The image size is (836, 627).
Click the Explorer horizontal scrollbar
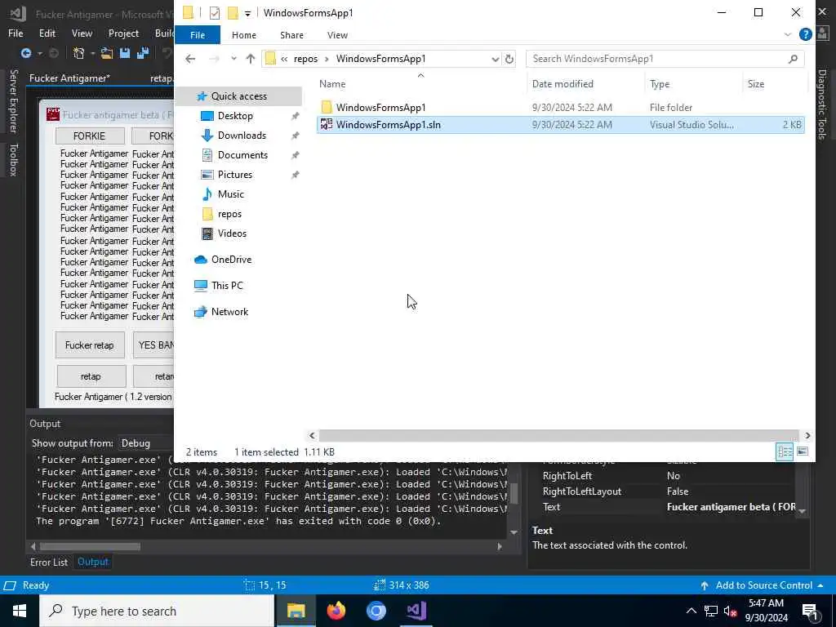click(x=558, y=436)
